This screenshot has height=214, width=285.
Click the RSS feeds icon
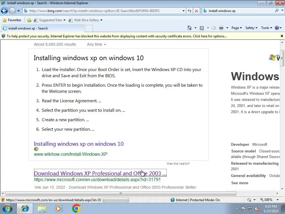202,28
